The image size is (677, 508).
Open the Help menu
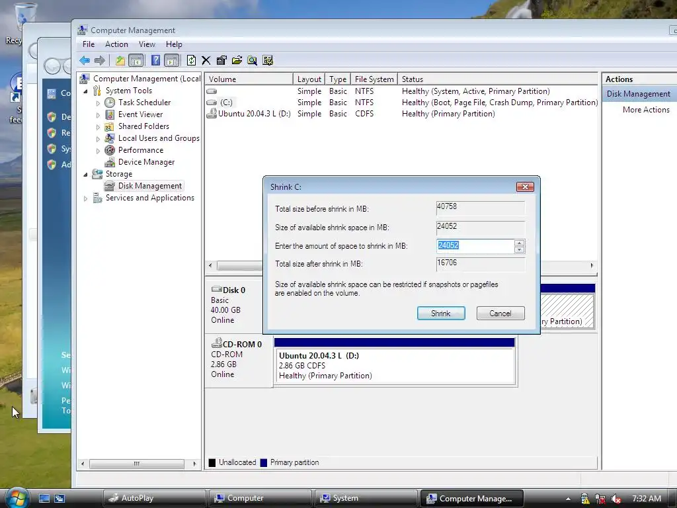[174, 44]
